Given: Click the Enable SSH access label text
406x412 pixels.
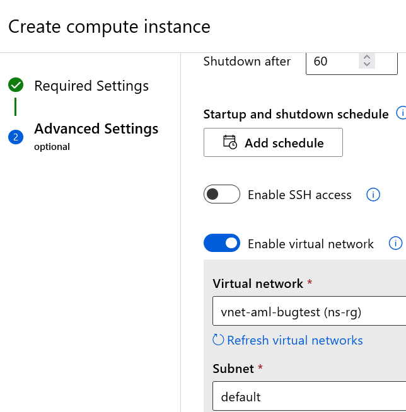Looking at the screenshot, I should [299, 195].
